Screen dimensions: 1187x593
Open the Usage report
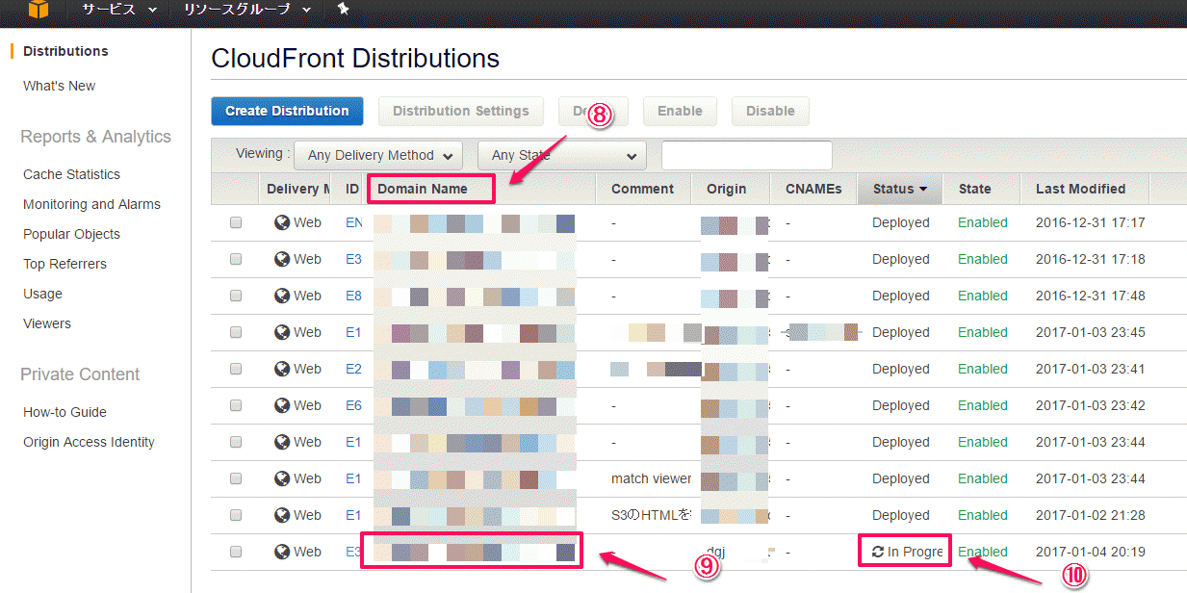point(42,294)
